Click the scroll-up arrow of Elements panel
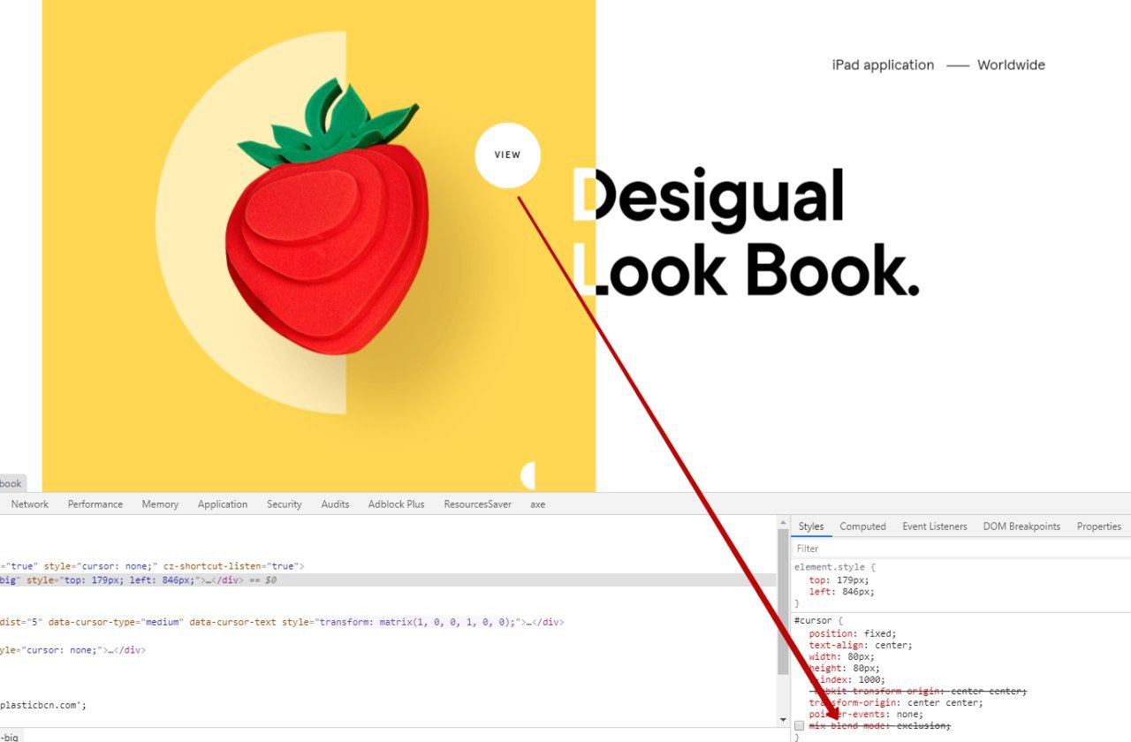This screenshot has height=742, width=1131. click(x=782, y=523)
